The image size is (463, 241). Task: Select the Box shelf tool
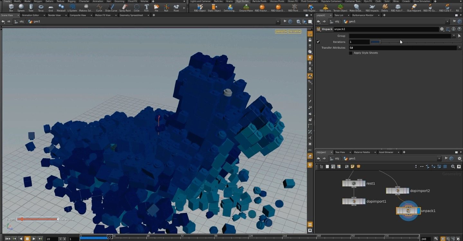tap(11, 8)
